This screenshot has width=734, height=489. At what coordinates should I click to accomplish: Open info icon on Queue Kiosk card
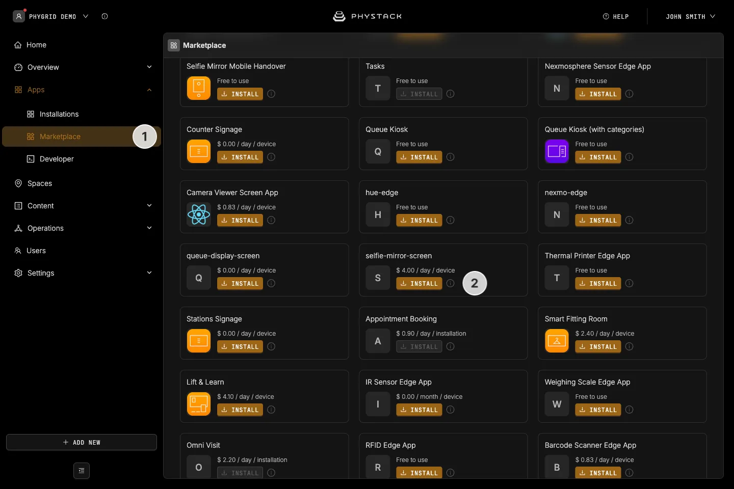tap(450, 157)
